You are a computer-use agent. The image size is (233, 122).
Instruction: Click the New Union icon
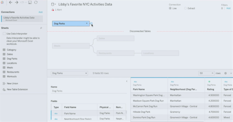pos(4,84)
